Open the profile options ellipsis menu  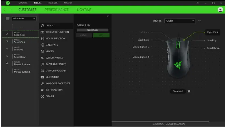tap(199, 21)
